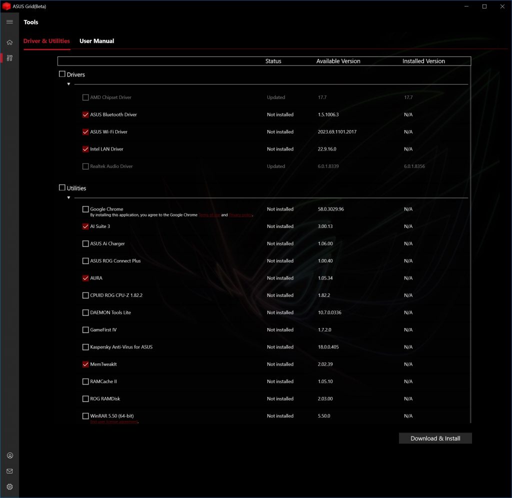Image resolution: width=512 pixels, height=498 pixels.
Task: Open the mail feedback icon
Action: pyautogui.click(x=9, y=470)
